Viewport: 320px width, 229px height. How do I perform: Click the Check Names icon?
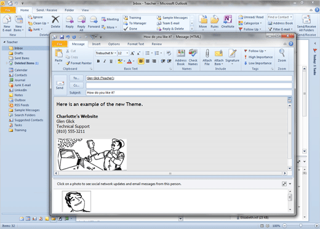(193, 57)
